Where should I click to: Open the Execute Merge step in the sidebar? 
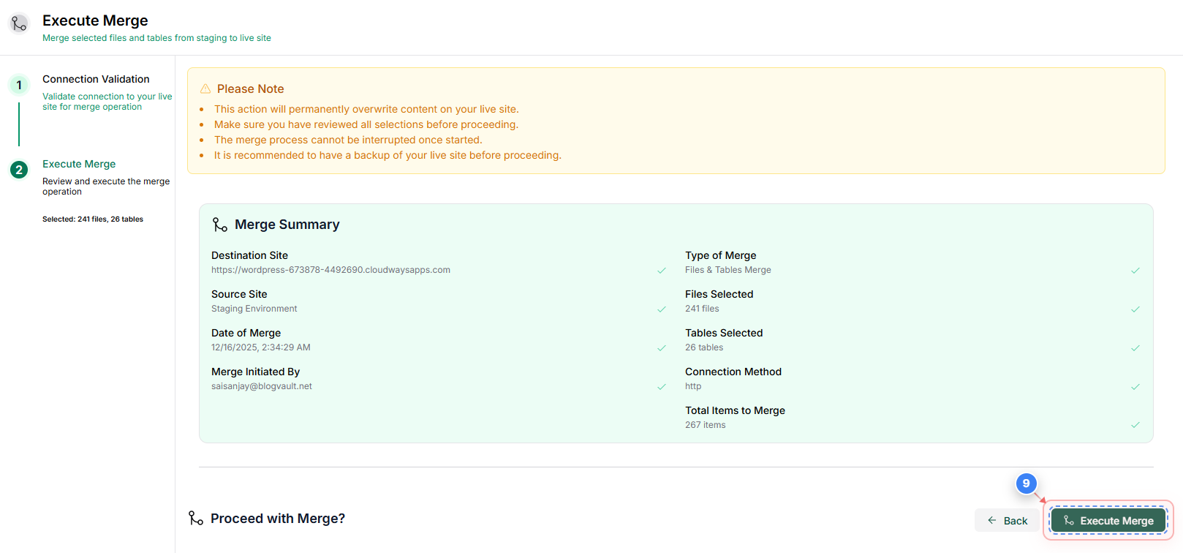(79, 164)
